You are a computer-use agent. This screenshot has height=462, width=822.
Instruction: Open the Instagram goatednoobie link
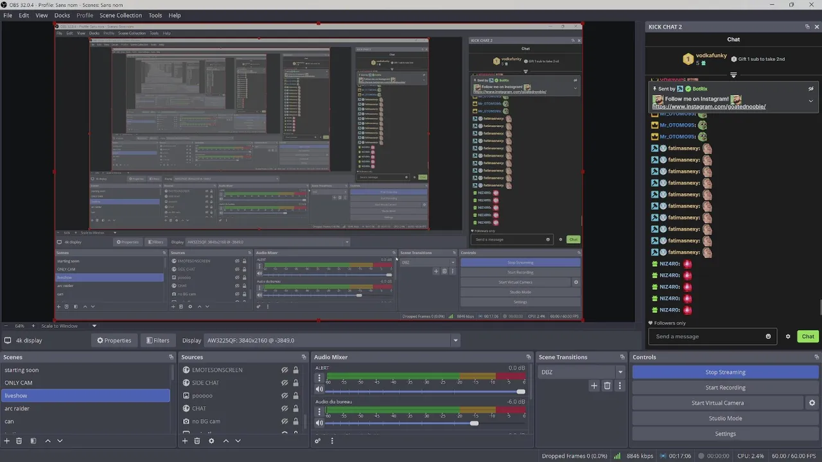click(709, 107)
